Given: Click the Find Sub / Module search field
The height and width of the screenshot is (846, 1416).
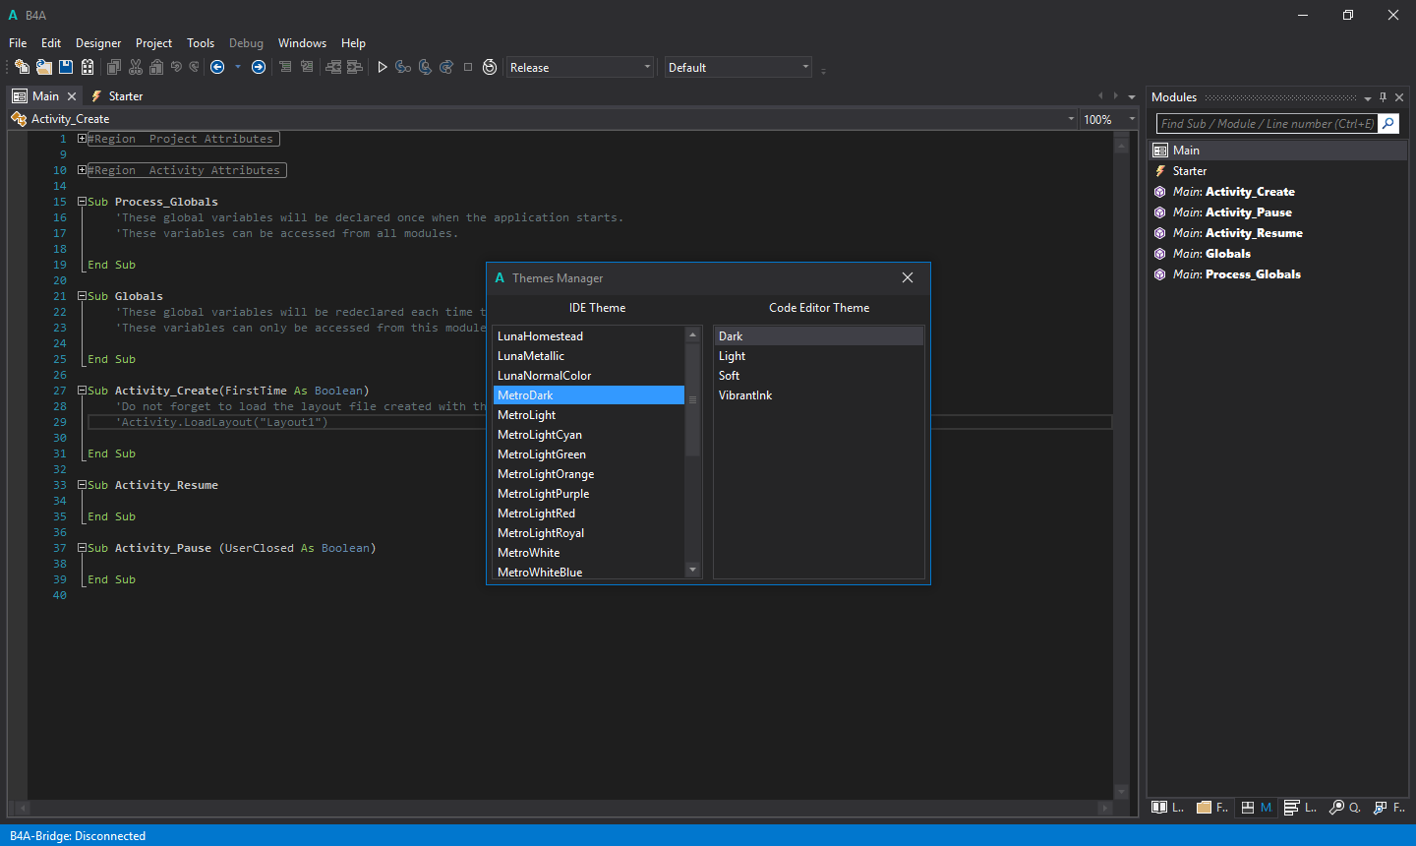Looking at the screenshot, I should point(1267,124).
